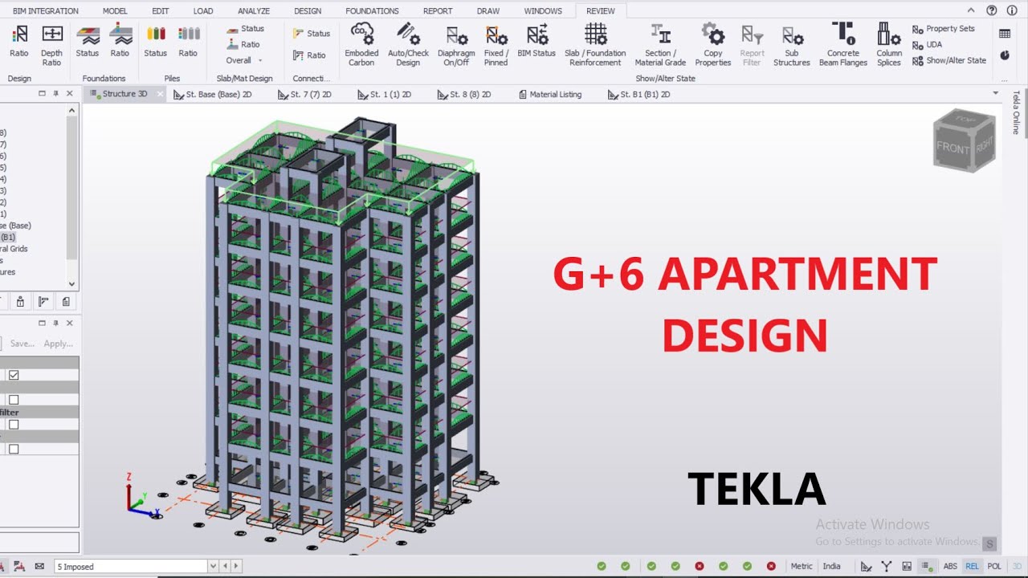
Task: Open the DESIGN ribbon tab
Action: click(308, 11)
